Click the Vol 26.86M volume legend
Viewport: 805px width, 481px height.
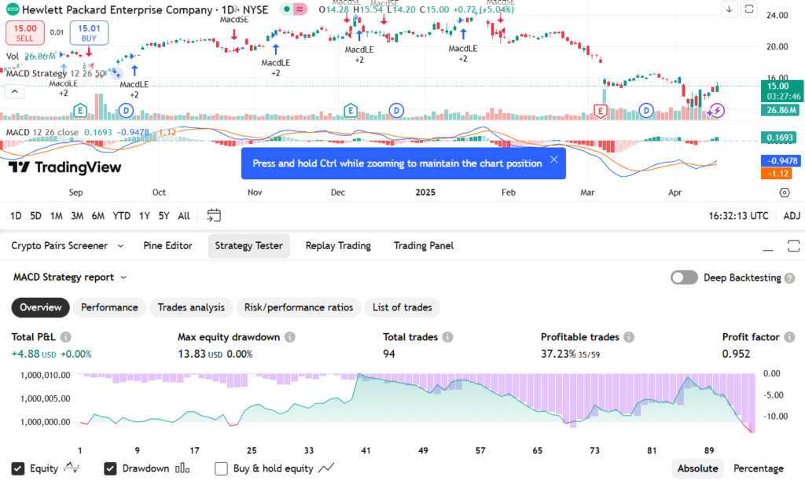tap(31, 56)
